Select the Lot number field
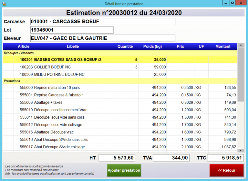Image resolution: width=248 pixels, height=181 pixels. tap(72, 30)
